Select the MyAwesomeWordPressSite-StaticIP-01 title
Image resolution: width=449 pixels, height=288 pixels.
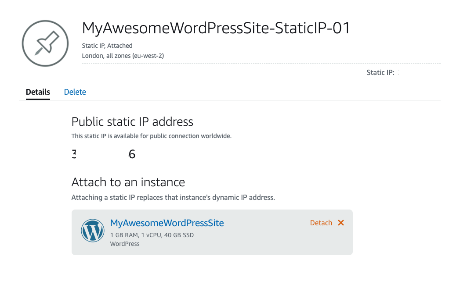216,28
